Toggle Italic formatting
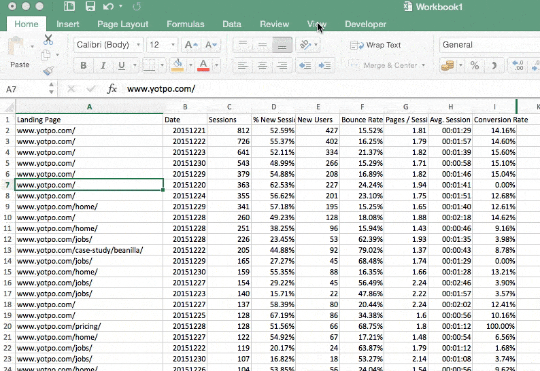The image size is (540, 371). click(x=103, y=66)
